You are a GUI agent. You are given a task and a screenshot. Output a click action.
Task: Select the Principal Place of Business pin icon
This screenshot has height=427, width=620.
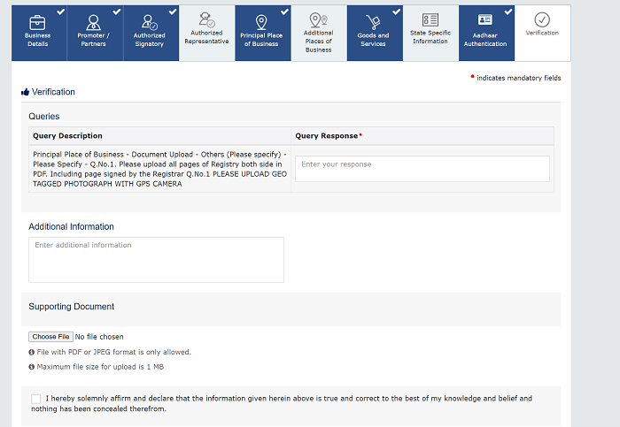260,21
